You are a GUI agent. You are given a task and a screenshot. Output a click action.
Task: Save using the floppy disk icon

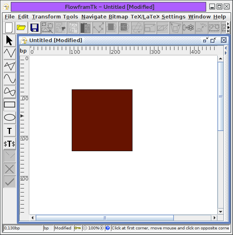tap(34, 28)
